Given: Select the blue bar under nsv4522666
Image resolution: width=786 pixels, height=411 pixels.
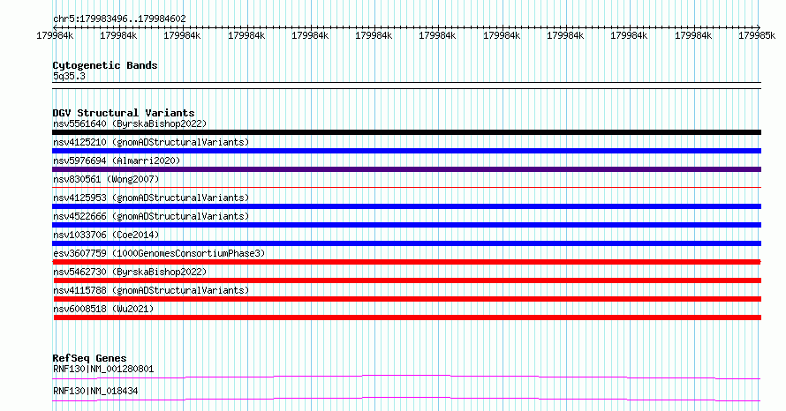Looking at the screenshot, I should tap(406, 225).
